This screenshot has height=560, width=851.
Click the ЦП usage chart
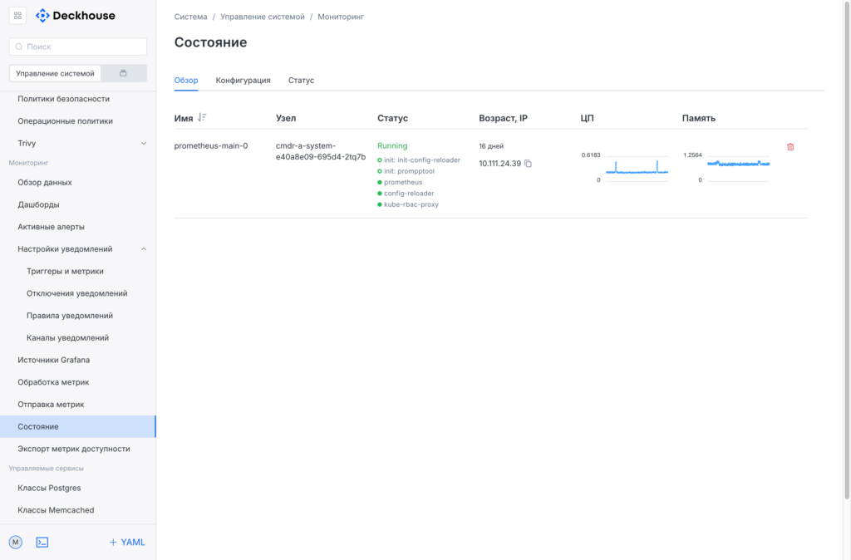[x=636, y=167]
